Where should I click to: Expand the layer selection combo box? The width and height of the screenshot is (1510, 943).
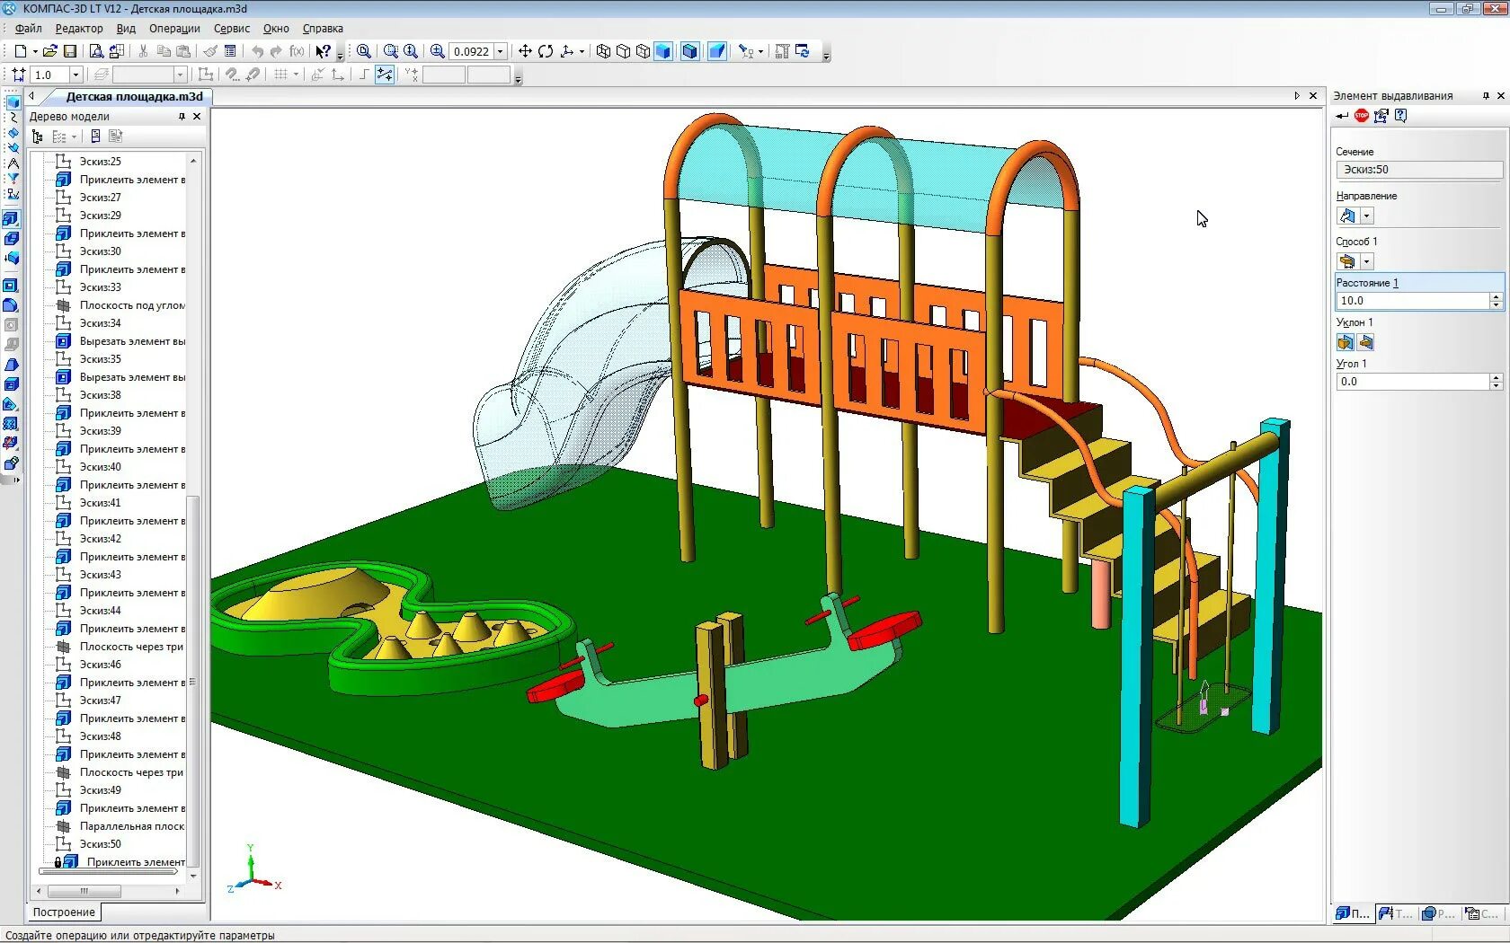(149, 75)
